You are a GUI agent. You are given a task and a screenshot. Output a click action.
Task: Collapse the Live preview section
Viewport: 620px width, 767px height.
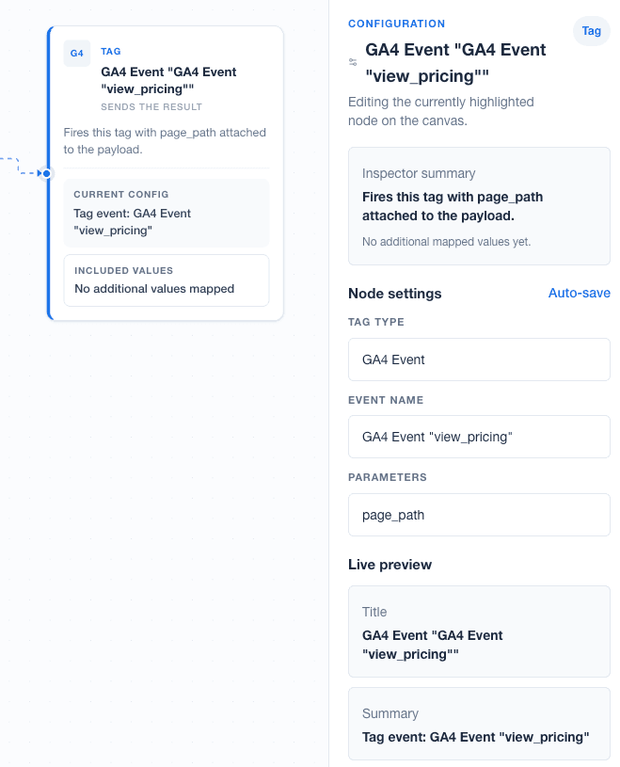click(x=389, y=564)
